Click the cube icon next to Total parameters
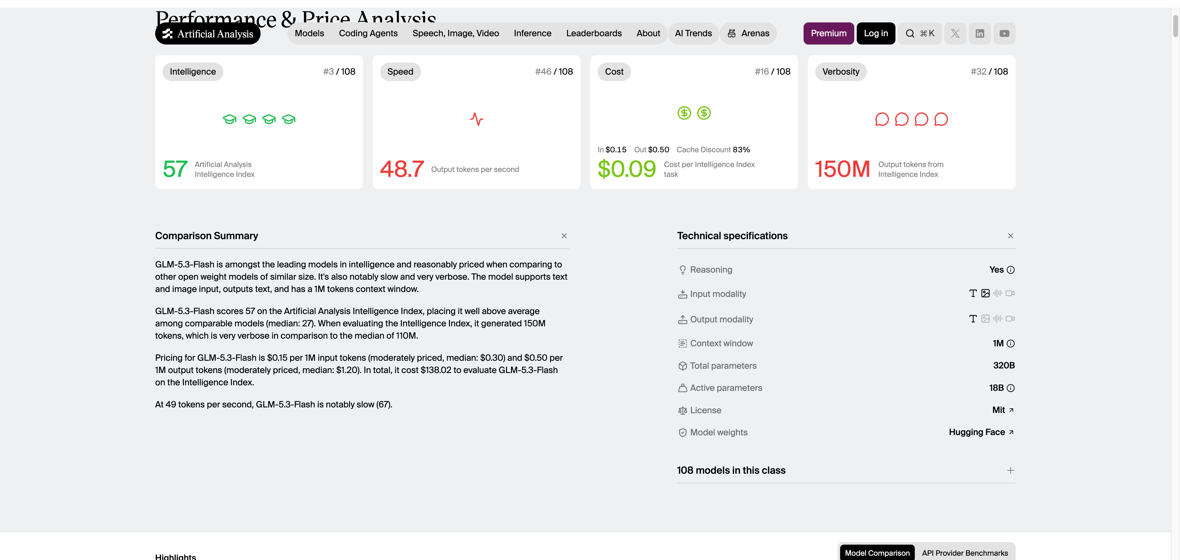This screenshot has height=560, width=1180. 682,366
